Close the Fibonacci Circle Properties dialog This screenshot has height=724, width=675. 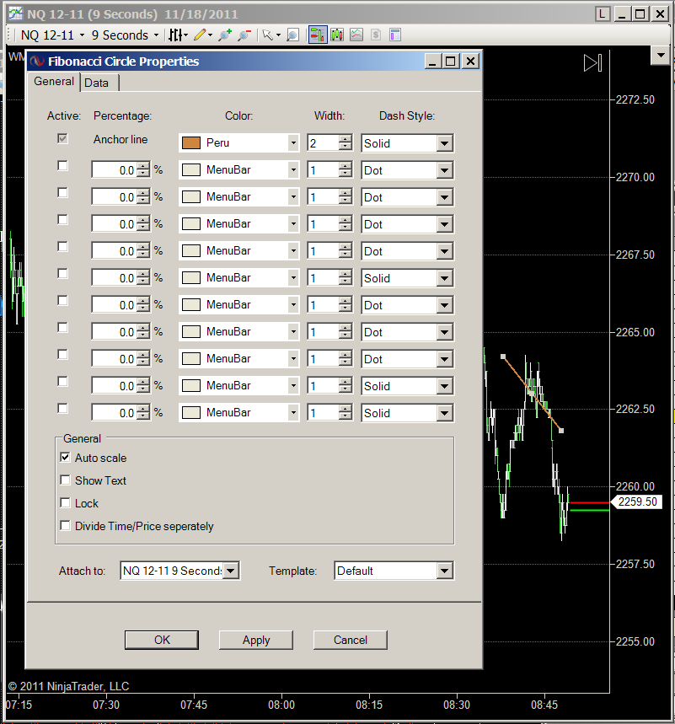pyautogui.click(x=470, y=62)
